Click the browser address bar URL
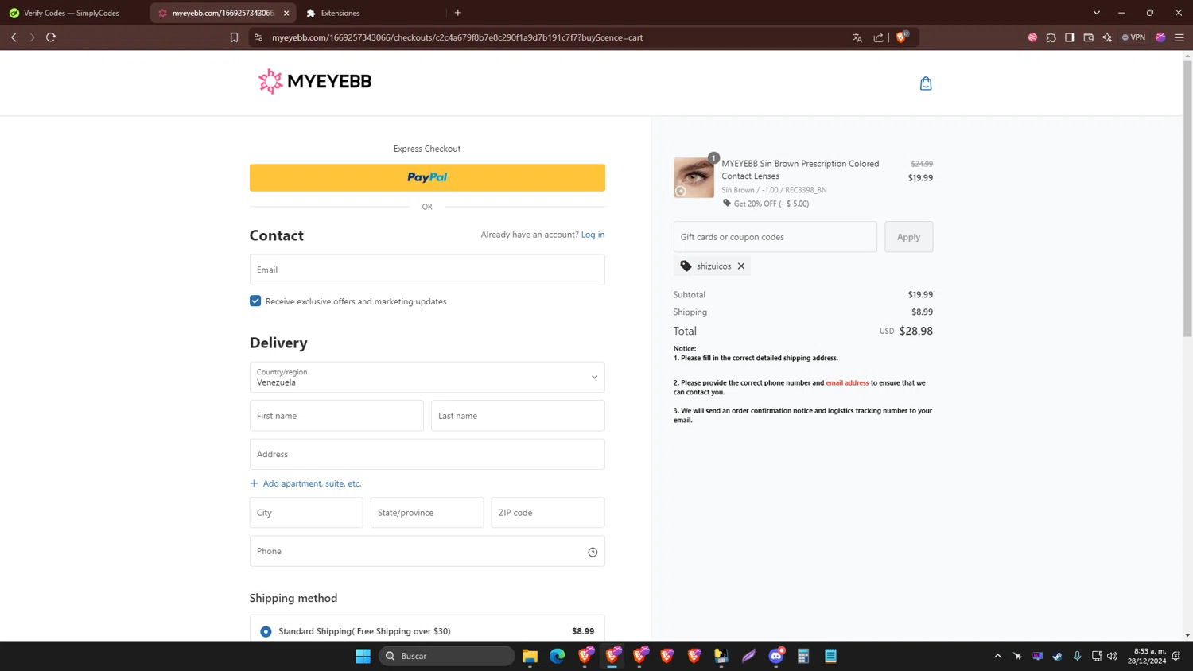Viewport: 1193px width, 671px height. [x=457, y=37]
